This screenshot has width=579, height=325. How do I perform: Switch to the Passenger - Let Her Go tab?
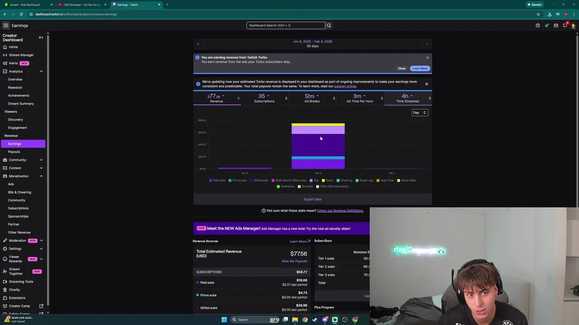click(82, 5)
